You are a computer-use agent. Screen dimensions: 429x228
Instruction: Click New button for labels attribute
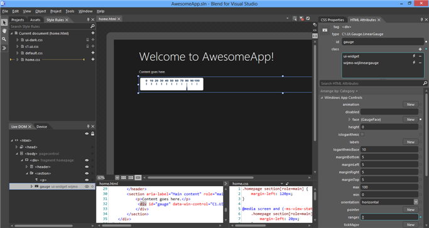coord(410,142)
